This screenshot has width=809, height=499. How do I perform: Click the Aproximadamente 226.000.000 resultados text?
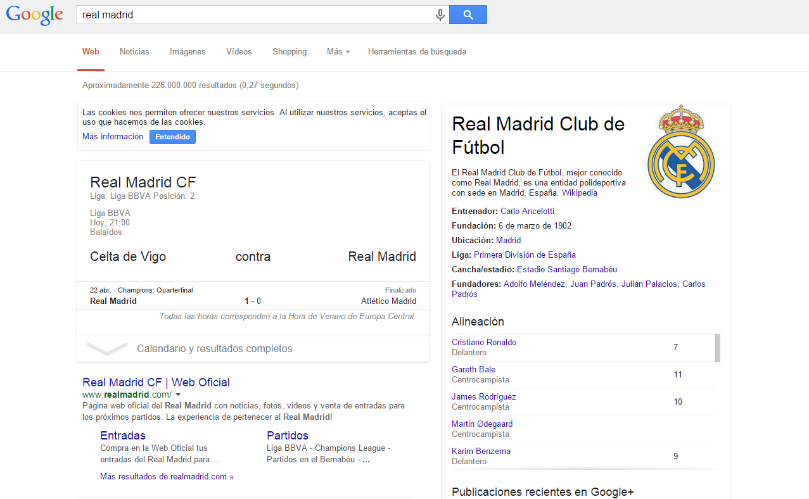coord(190,85)
